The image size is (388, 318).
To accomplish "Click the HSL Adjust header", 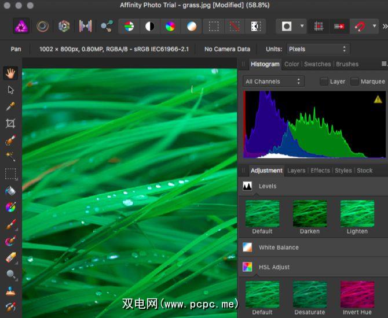I will 274,267.
